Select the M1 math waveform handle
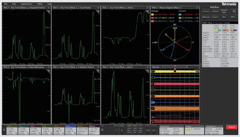 coord(153,108)
